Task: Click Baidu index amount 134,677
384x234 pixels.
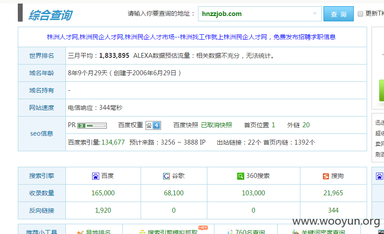Action: point(113,142)
